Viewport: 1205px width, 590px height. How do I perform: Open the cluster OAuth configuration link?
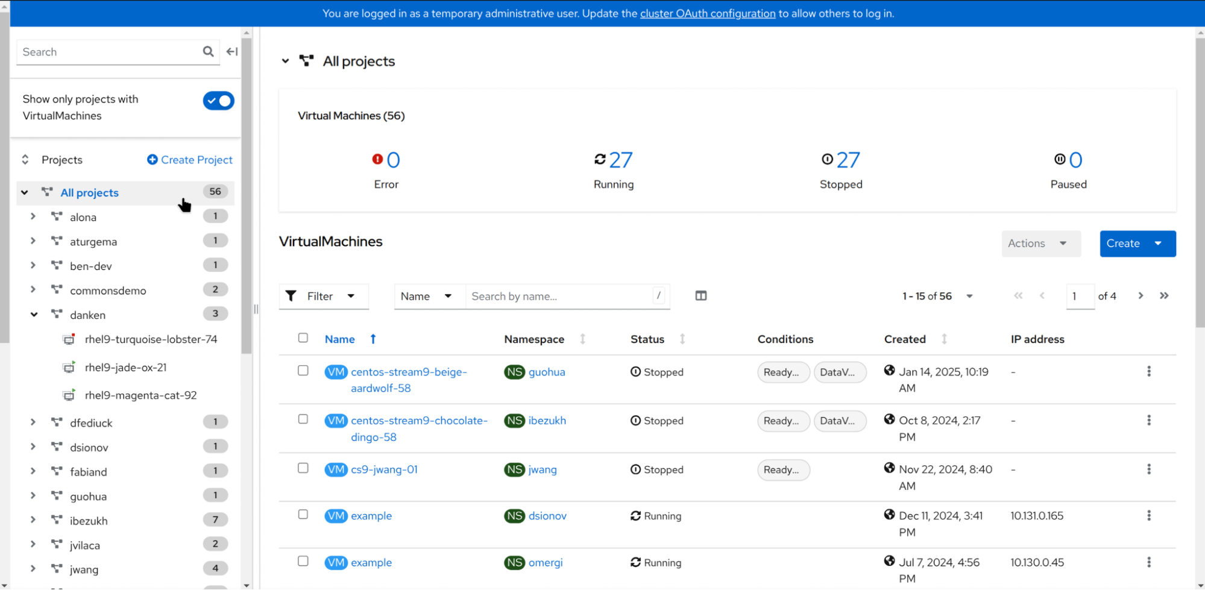(707, 13)
